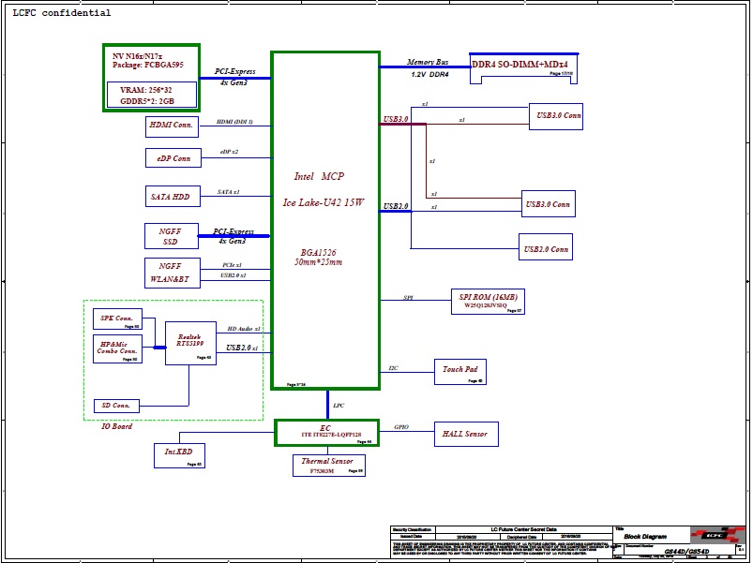Screen dimensions: 753x563
Task: Click the "LCFC confidential" header text
Action: 62,13
